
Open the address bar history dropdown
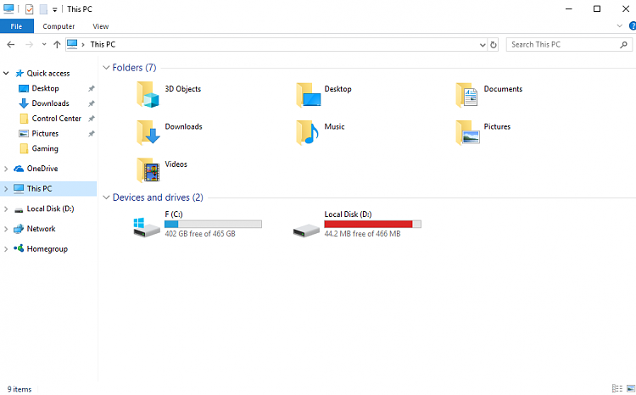(483, 45)
